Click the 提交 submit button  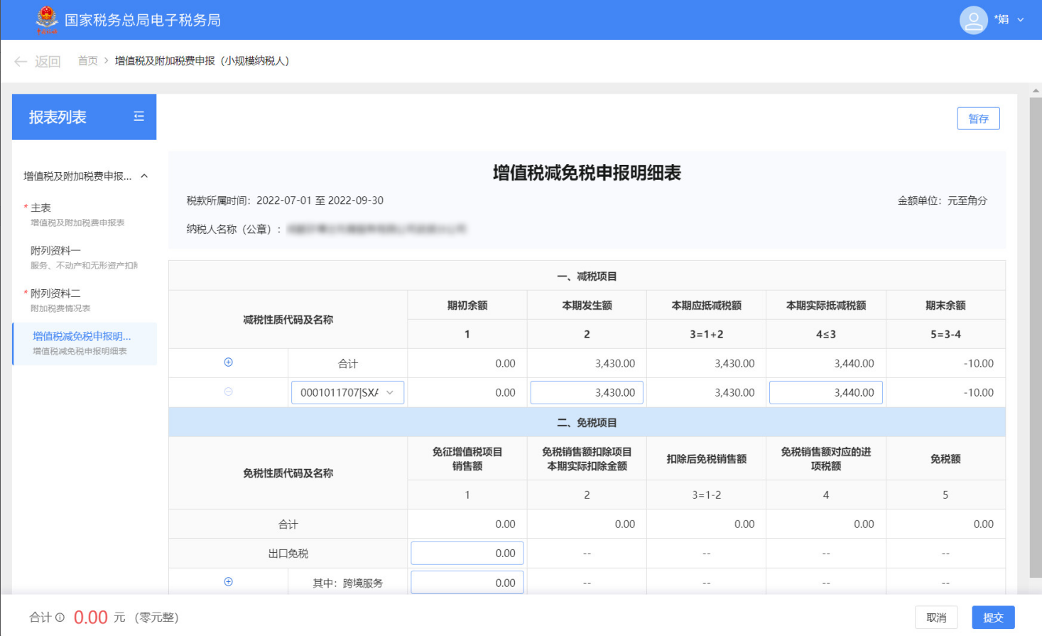(x=992, y=618)
